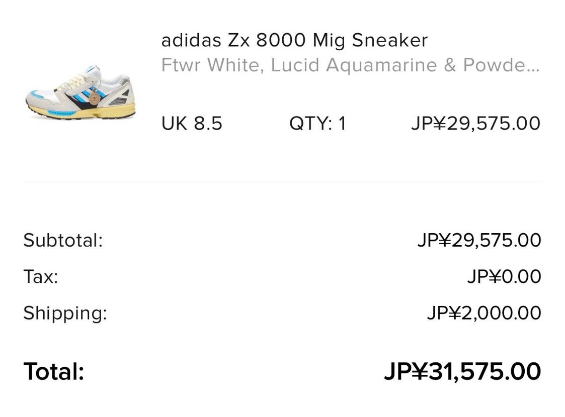
Task: Select the subtotal amount in the Subtotal row
Action: tap(479, 240)
